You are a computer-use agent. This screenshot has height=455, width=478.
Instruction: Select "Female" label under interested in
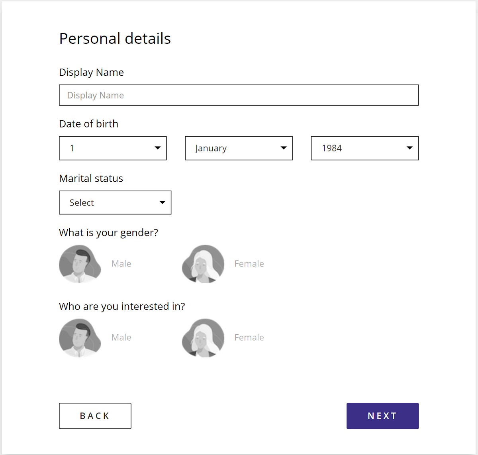[249, 337]
